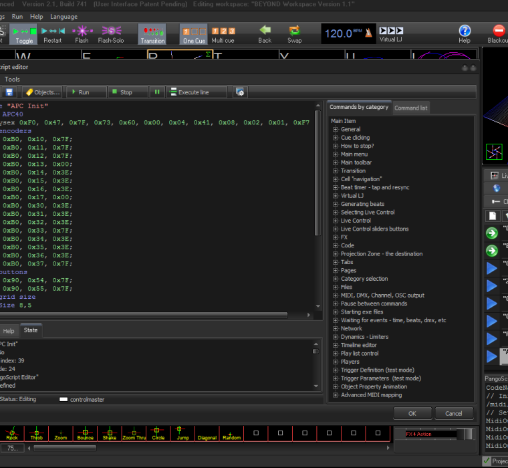Expand the Cue clicking category

pyautogui.click(x=336, y=138)
